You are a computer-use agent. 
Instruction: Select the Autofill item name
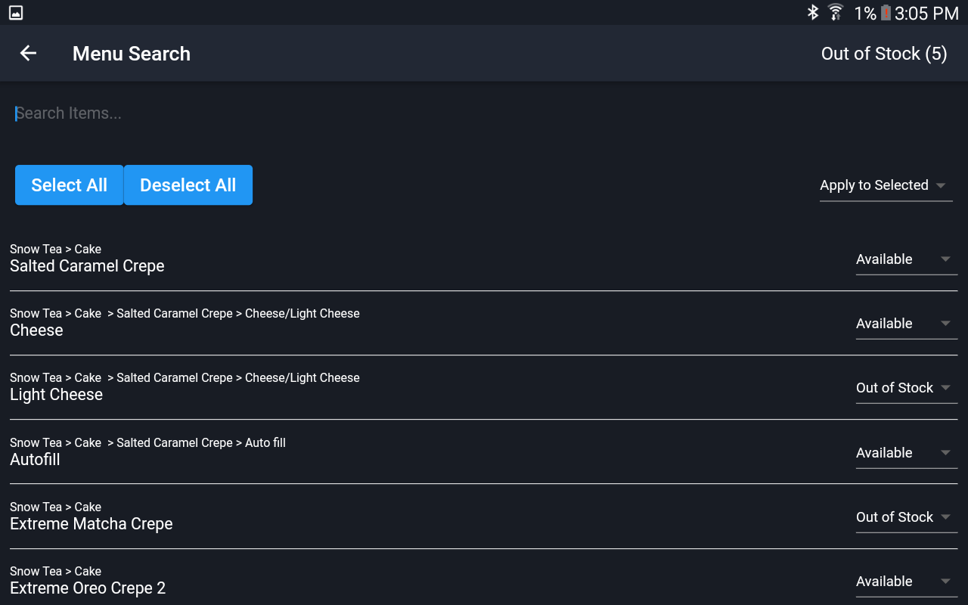tap(35, 460)
